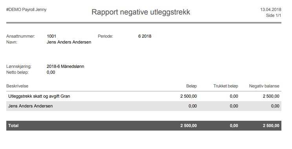Select the period value 6 2018
Image resolution: width=292 pixels, height=149 pixels.
145,36
